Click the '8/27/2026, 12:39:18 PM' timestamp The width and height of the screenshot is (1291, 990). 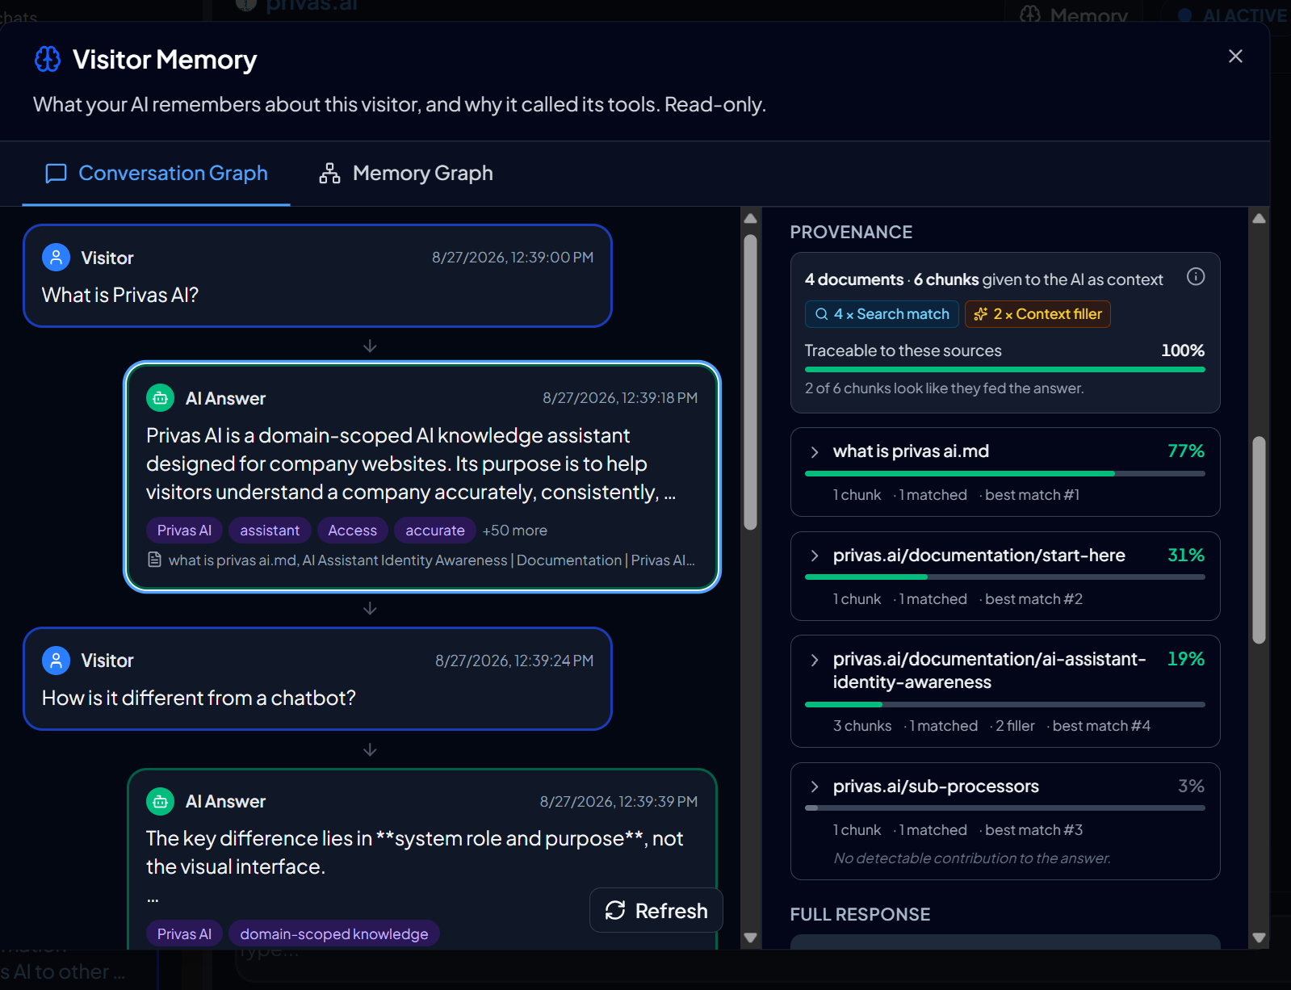pyautogui.click(x=620, y=398)
